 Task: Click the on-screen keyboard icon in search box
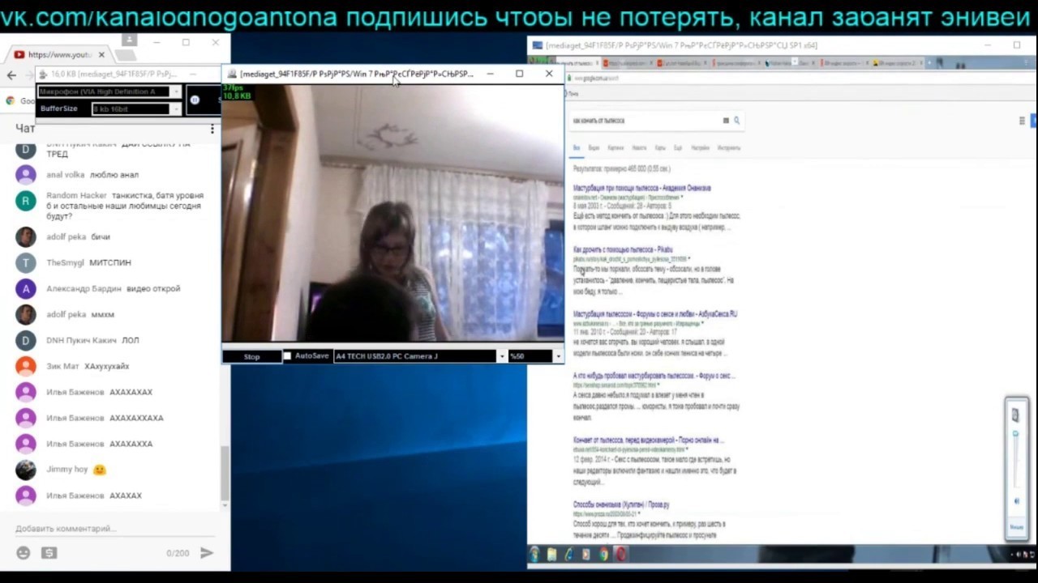pyautogui.click(x=726, y=121)
